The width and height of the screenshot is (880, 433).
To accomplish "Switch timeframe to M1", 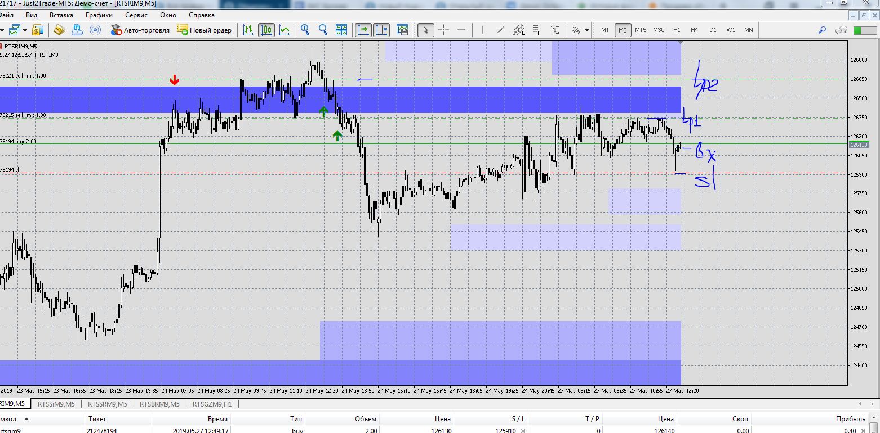I will coord(605,30).
